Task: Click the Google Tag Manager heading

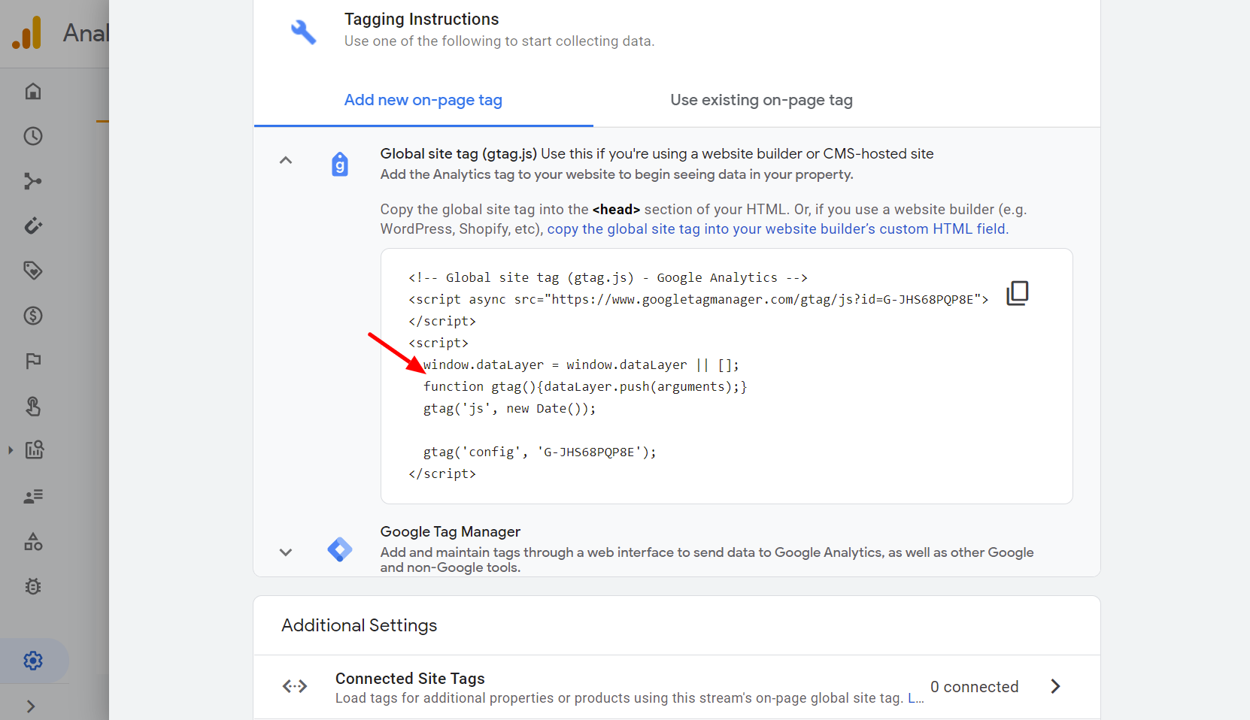Action: [451, 531]
